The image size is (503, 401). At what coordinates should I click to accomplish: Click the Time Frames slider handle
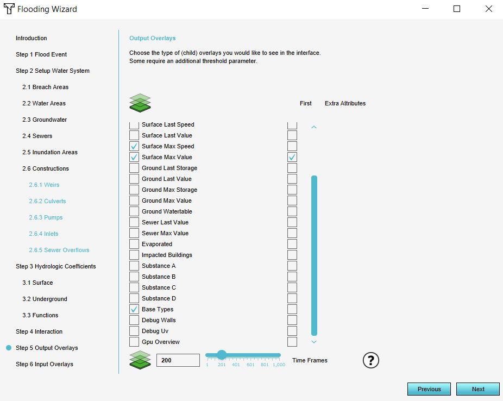[x=222, y=355]
